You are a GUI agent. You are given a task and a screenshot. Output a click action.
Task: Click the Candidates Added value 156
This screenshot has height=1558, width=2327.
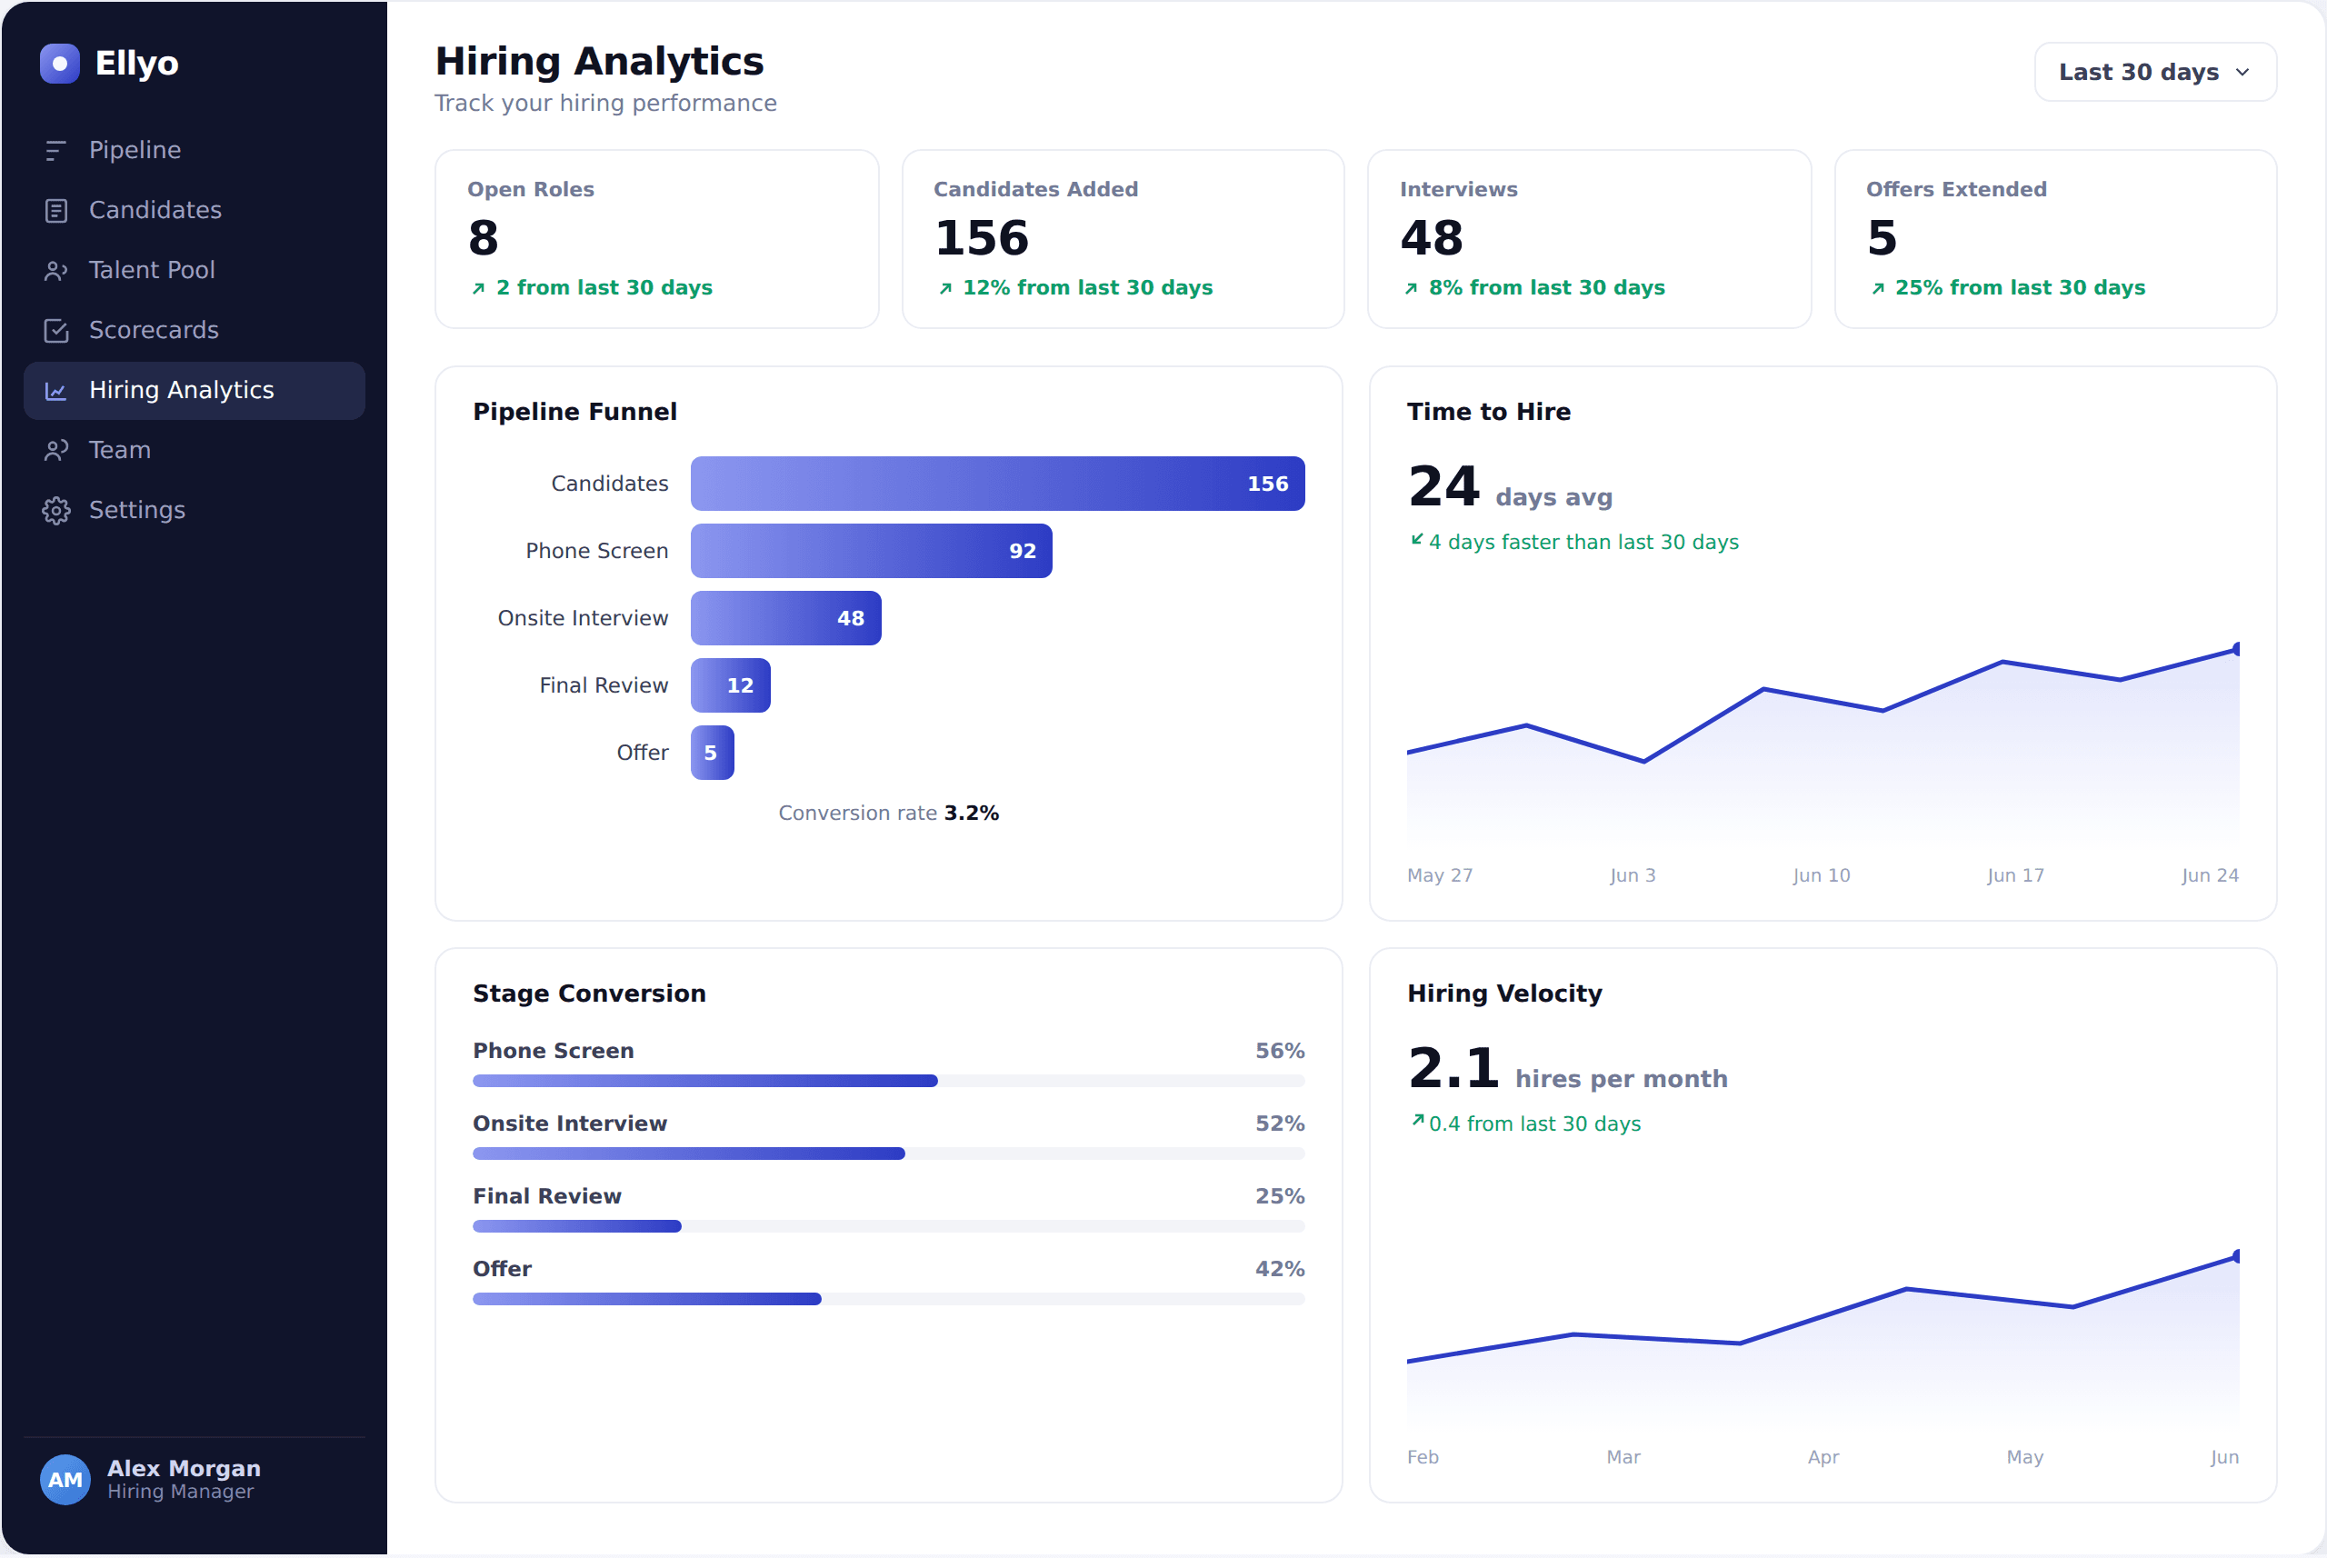click(982, 238)
